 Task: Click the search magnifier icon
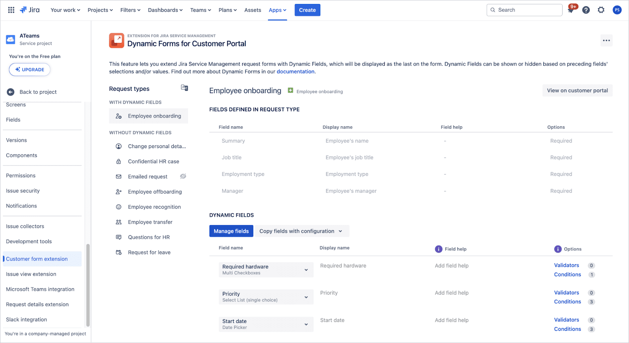[493, 10]
